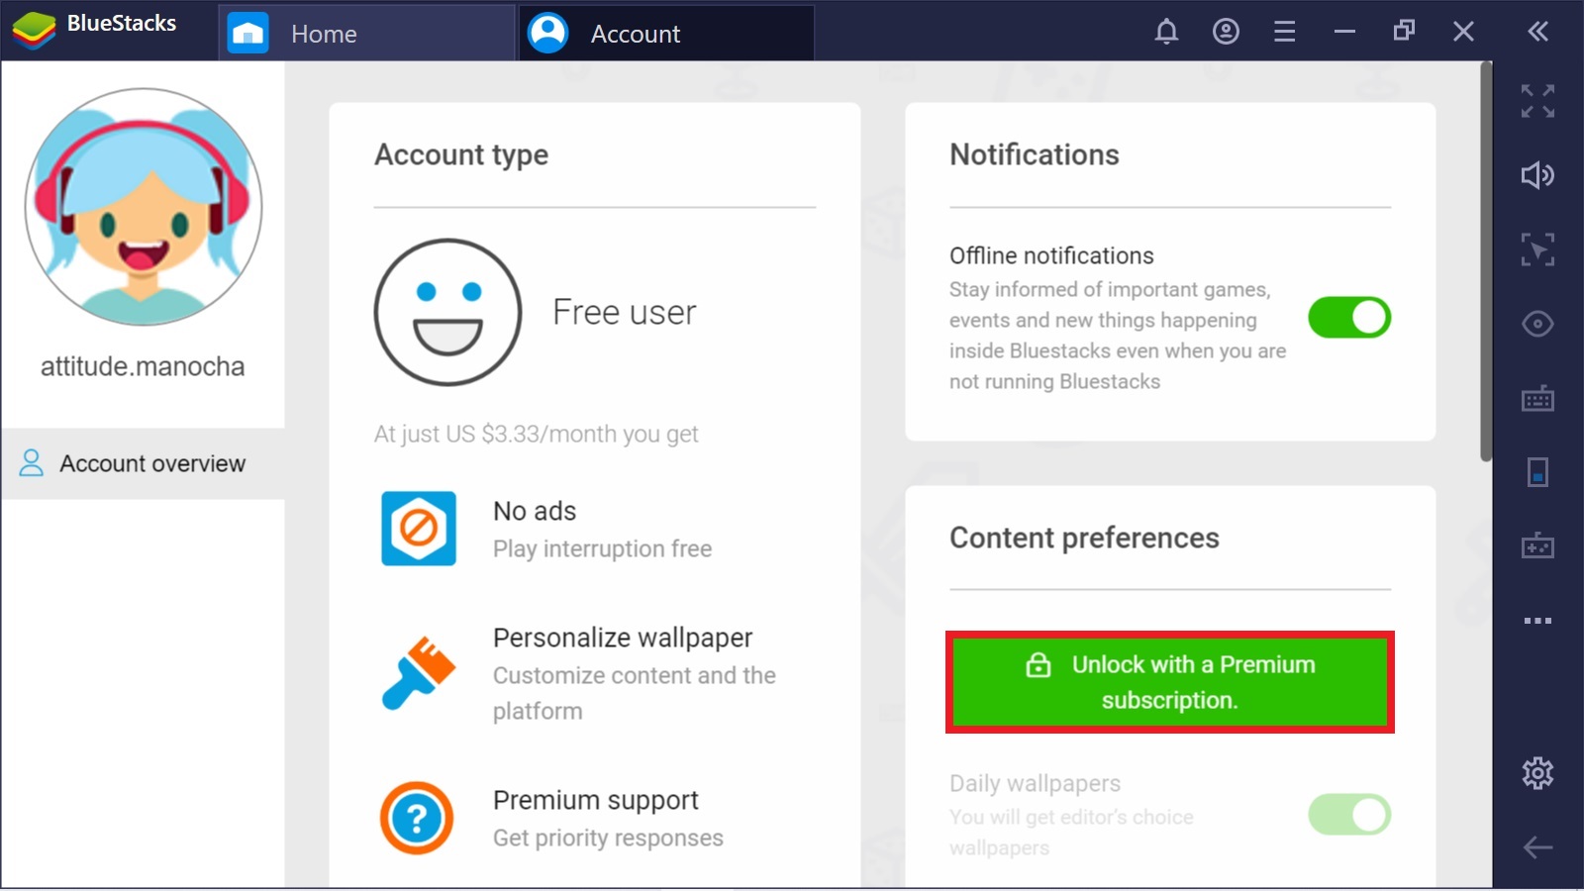Image resolution: width=1584 pixels, height=891 pixels.
Task: Restore the BlueStacks window size
Action: pyautogui.click(x=1404, y=32)
